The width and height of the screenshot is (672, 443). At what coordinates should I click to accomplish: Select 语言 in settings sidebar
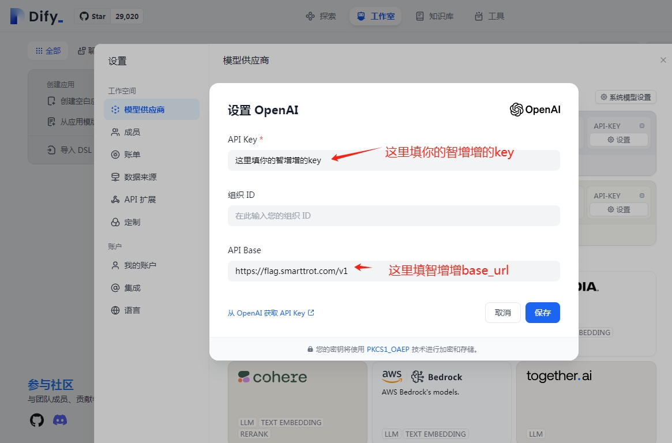pyautogui.click(x=152, y=310)
